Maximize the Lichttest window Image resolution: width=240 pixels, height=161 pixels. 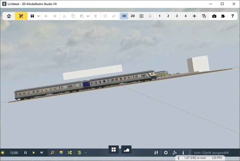(x=222, y=4)
